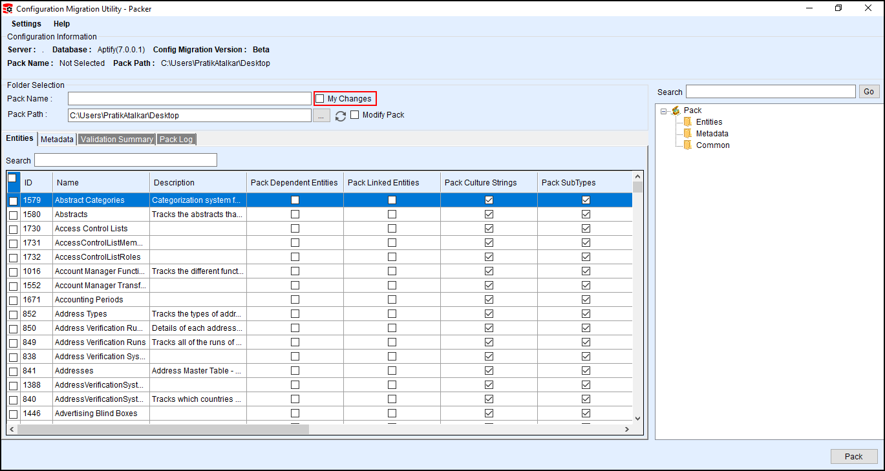This screenshot has width=885, height=471.
Task: Check Pack Linked Entities for Addresses
Action: 392,371
